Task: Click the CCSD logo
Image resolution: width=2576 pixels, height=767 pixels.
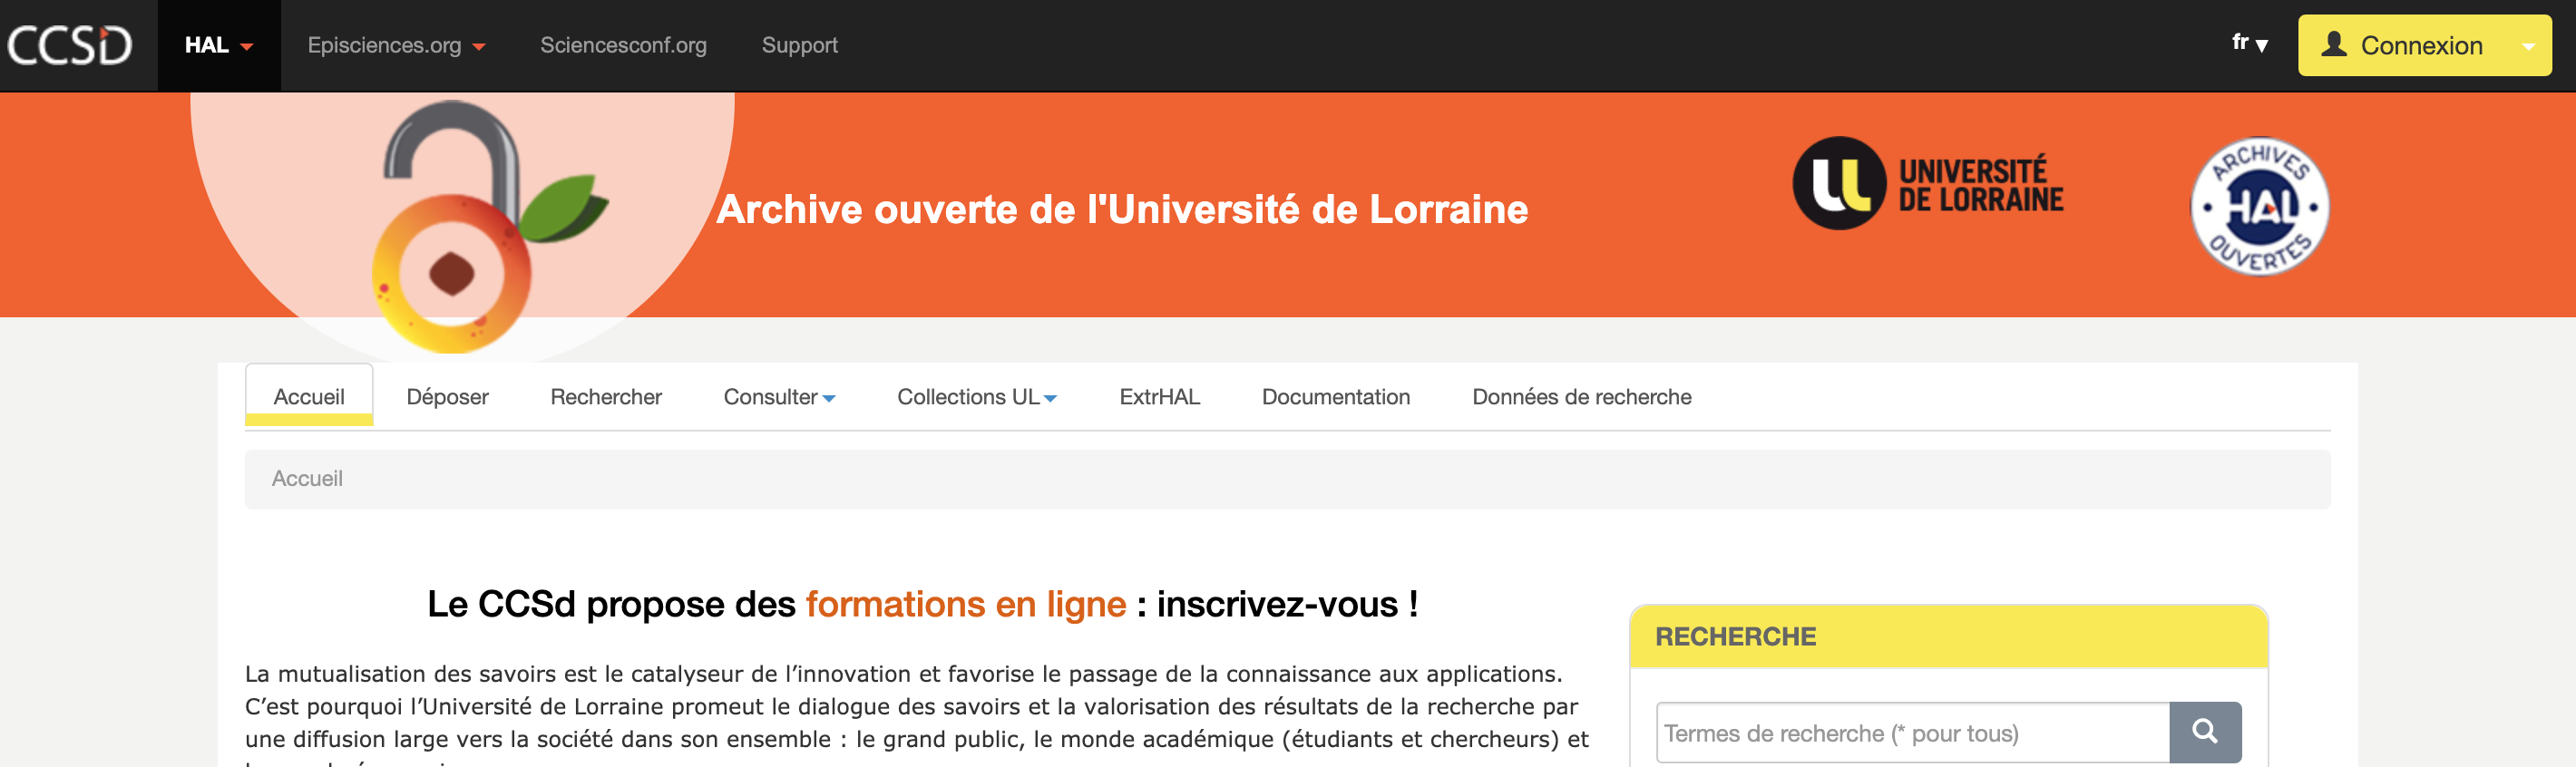Action: point(70,45)
